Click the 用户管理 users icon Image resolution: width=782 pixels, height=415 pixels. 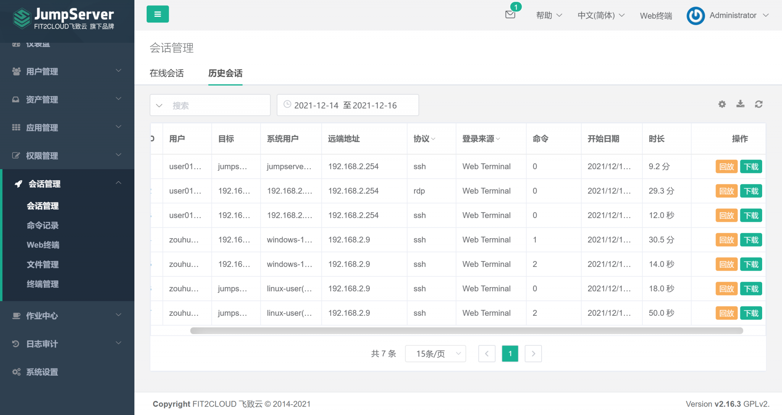tap(16, 71)
